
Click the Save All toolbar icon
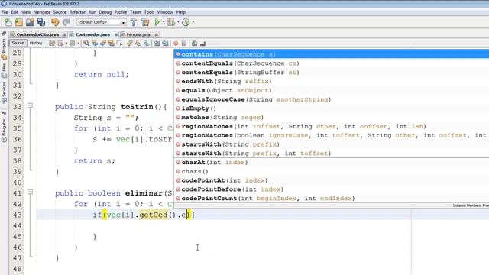(40, 22)
